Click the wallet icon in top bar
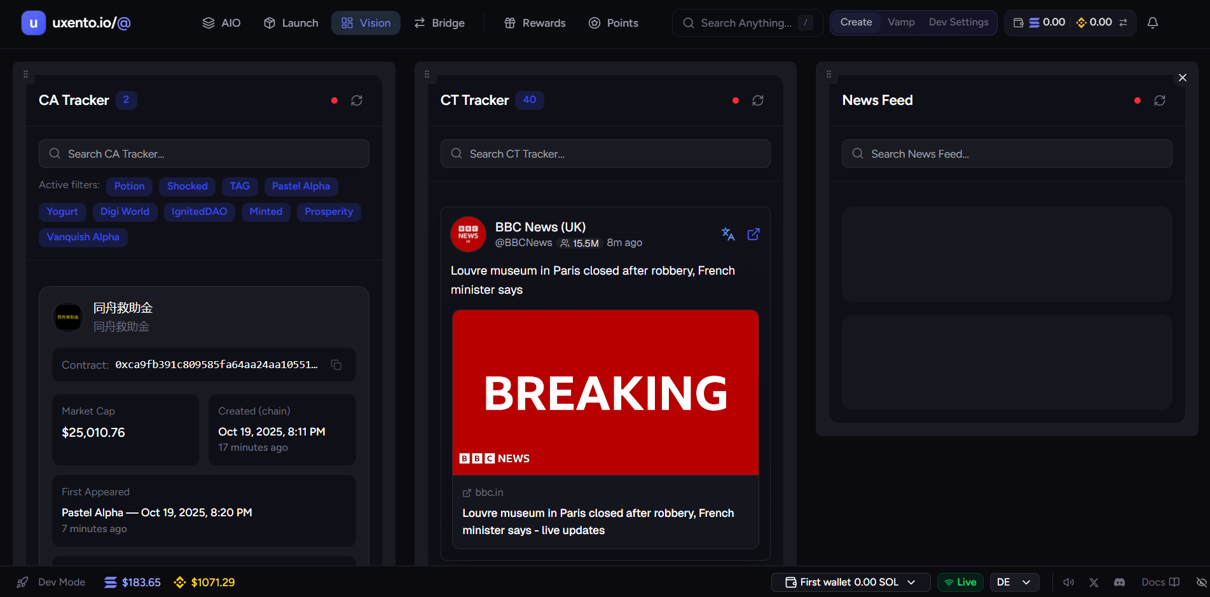This screenshot has height=597, width=1210. (1018, 23)
